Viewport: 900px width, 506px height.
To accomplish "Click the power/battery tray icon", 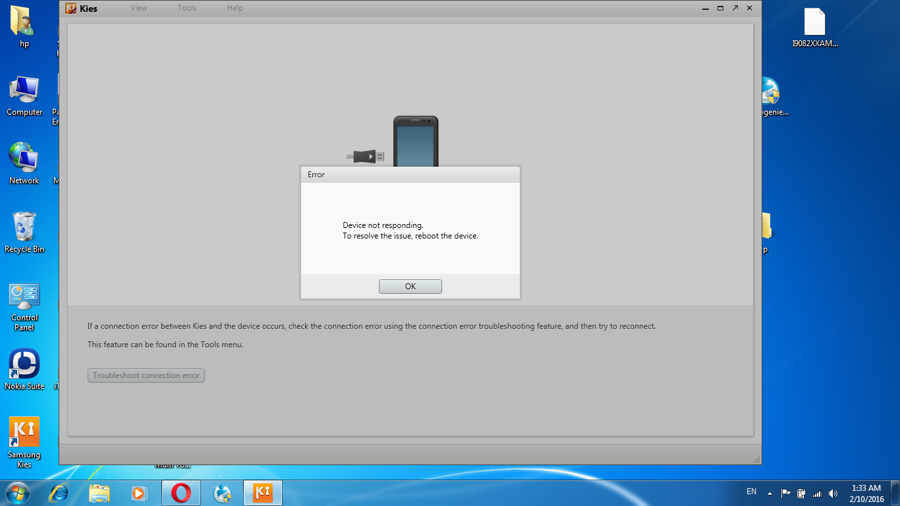I will [801, 493].
